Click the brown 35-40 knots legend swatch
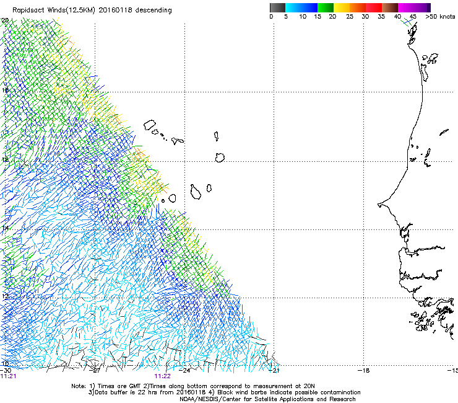458x403 pixels. (x=390, y=7)
